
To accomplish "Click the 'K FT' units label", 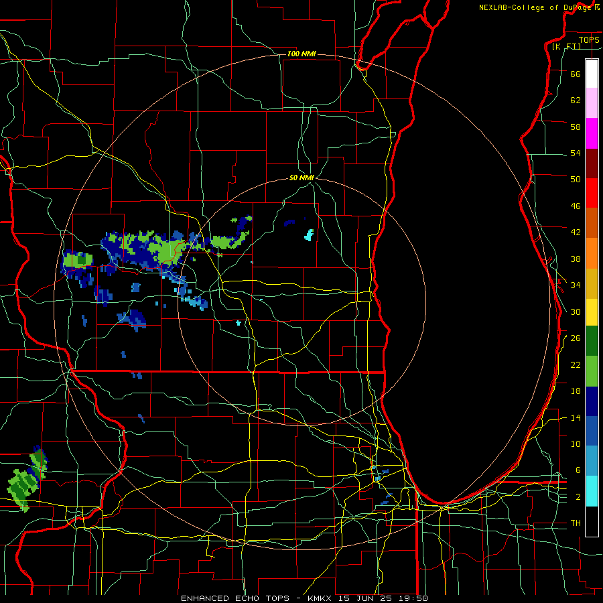I will 567,46.
